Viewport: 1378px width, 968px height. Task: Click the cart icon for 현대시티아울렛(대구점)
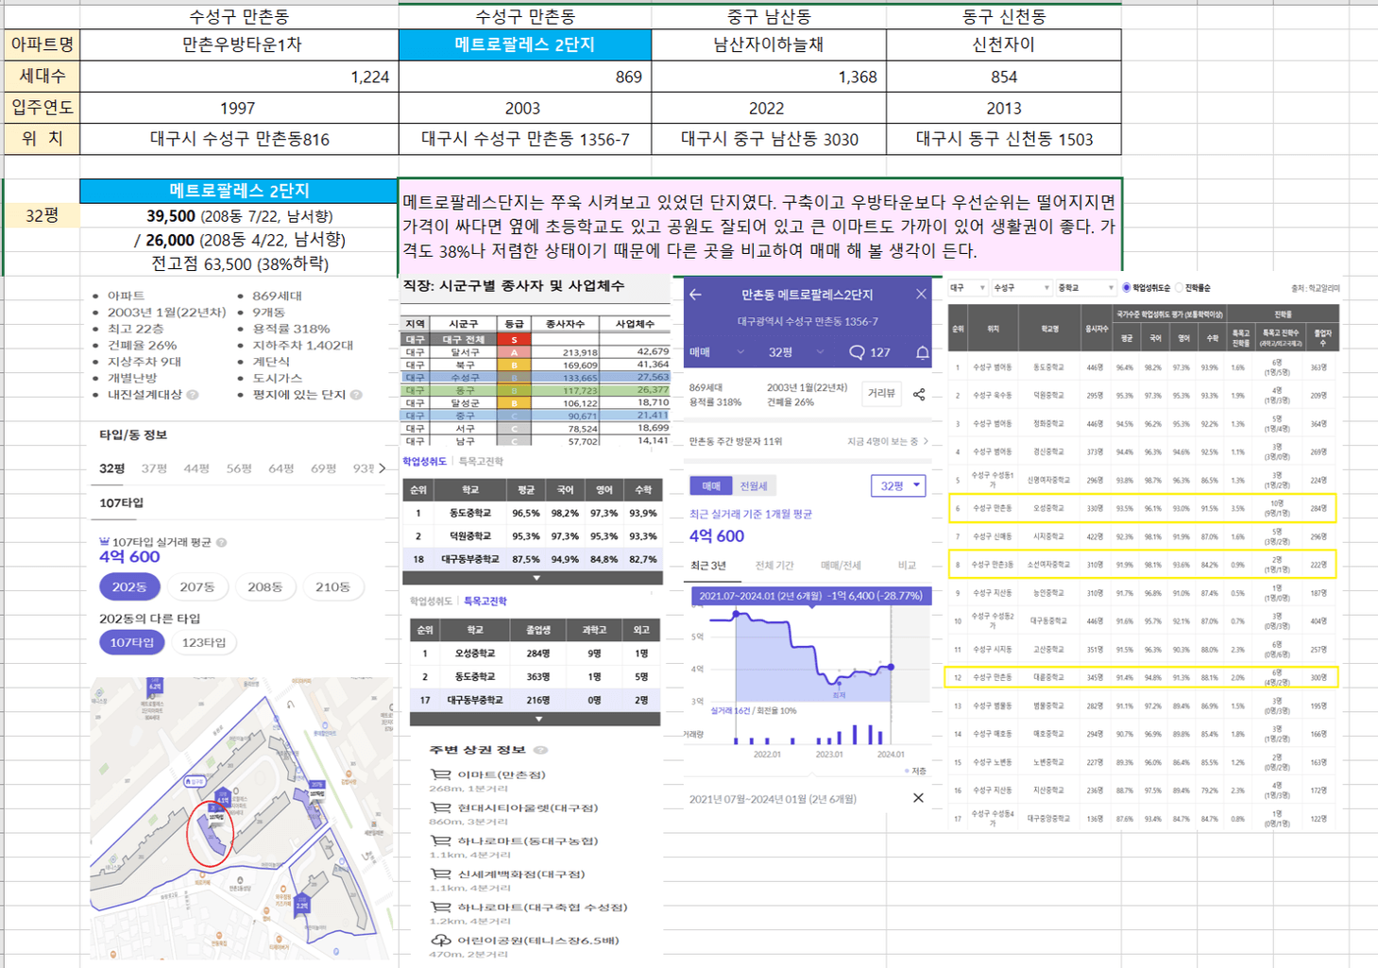tap(440, 807)
